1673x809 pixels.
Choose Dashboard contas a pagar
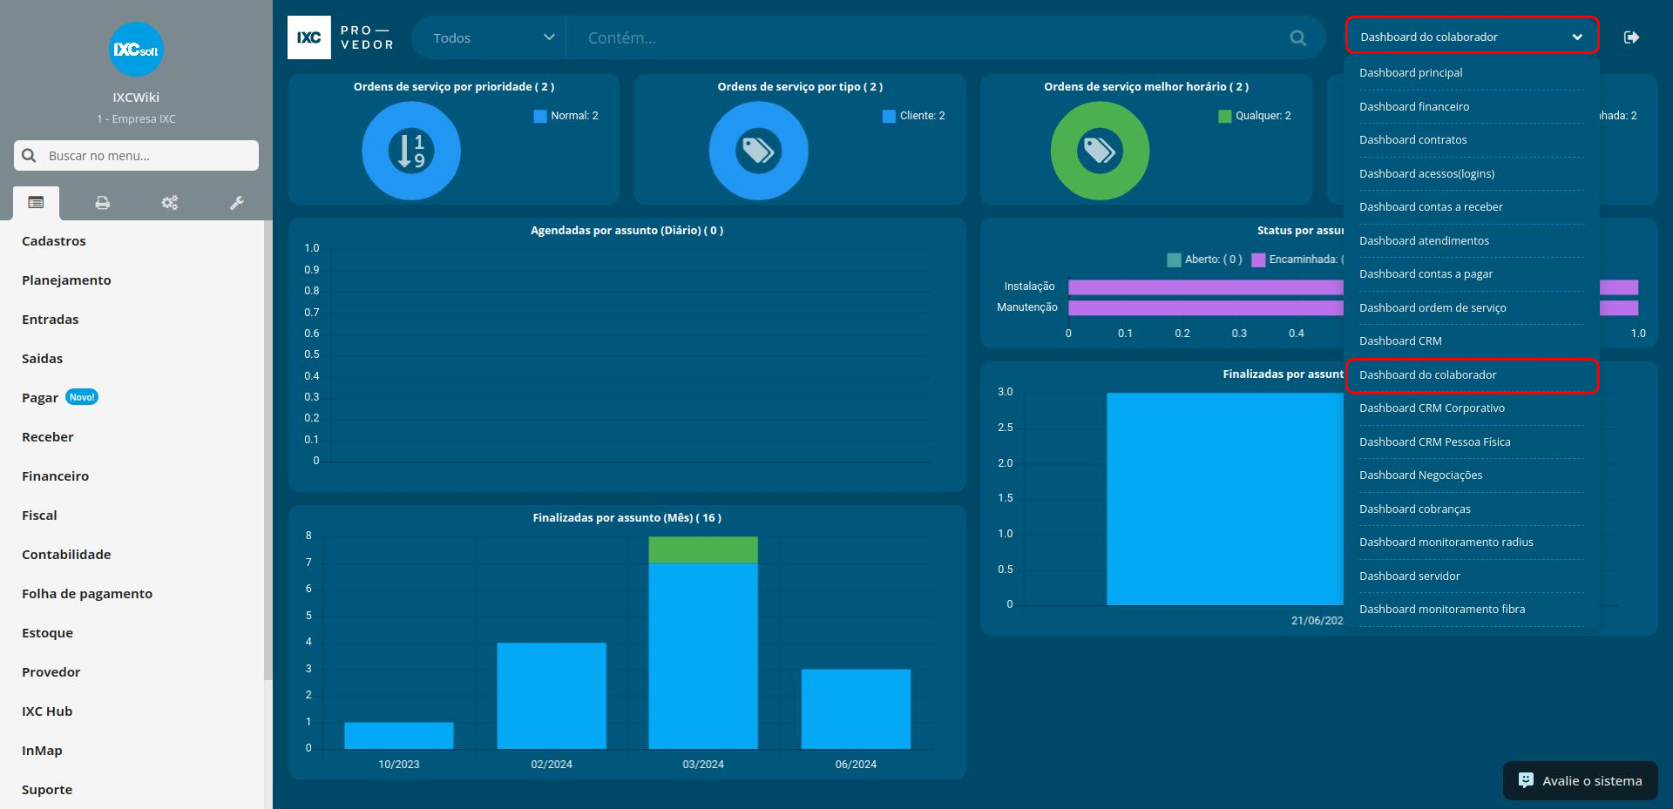point(1472,274)
